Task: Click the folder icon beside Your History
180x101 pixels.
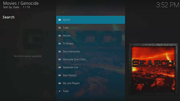Action: point(60,75)
